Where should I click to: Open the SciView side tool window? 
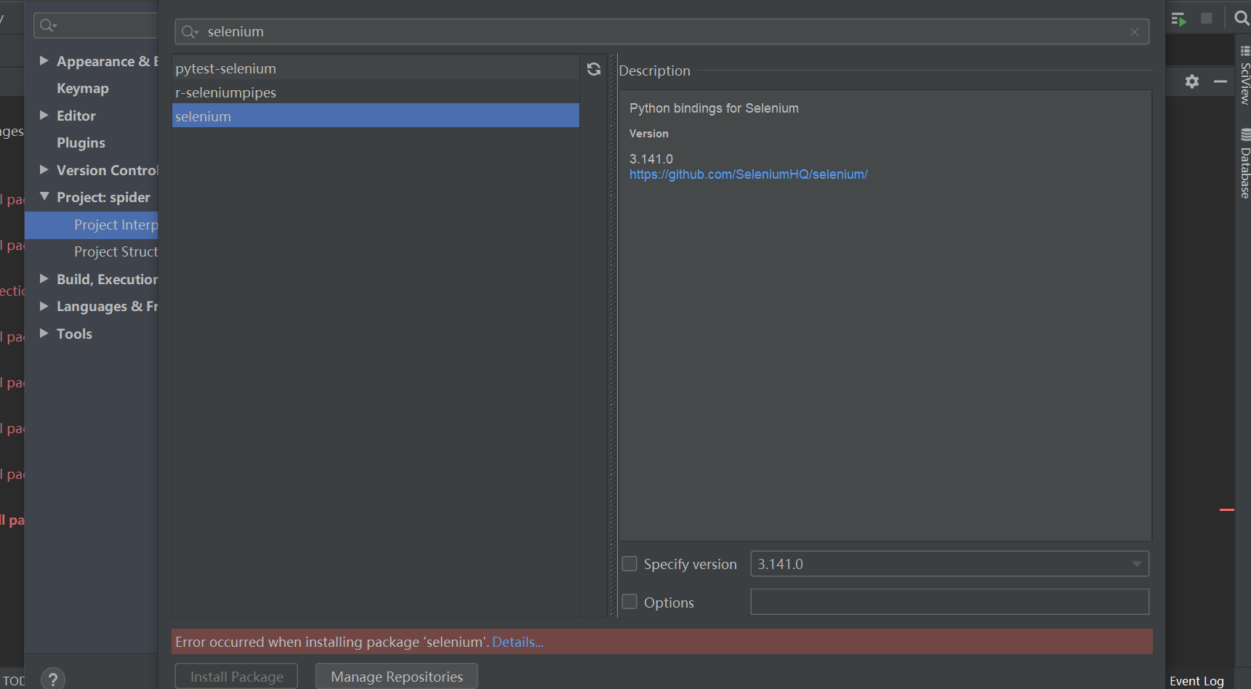pos(1244,76)
